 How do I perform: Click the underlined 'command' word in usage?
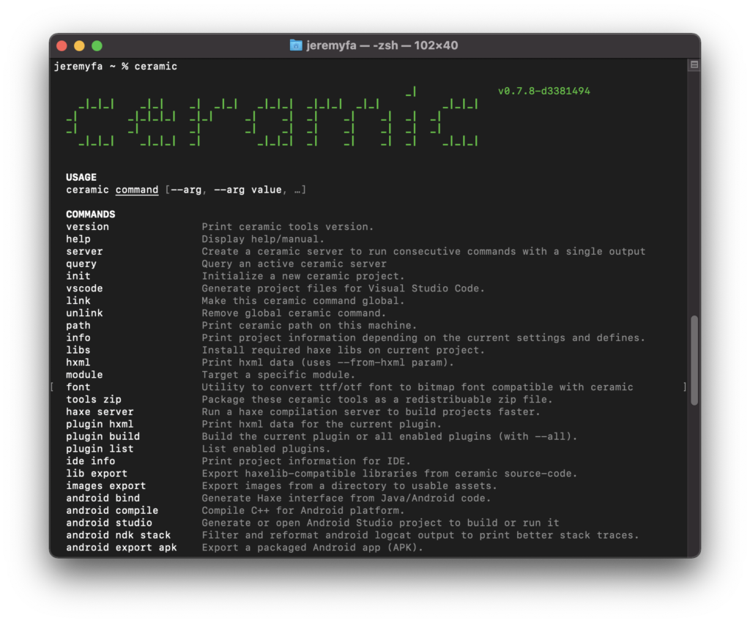point(137,190)
